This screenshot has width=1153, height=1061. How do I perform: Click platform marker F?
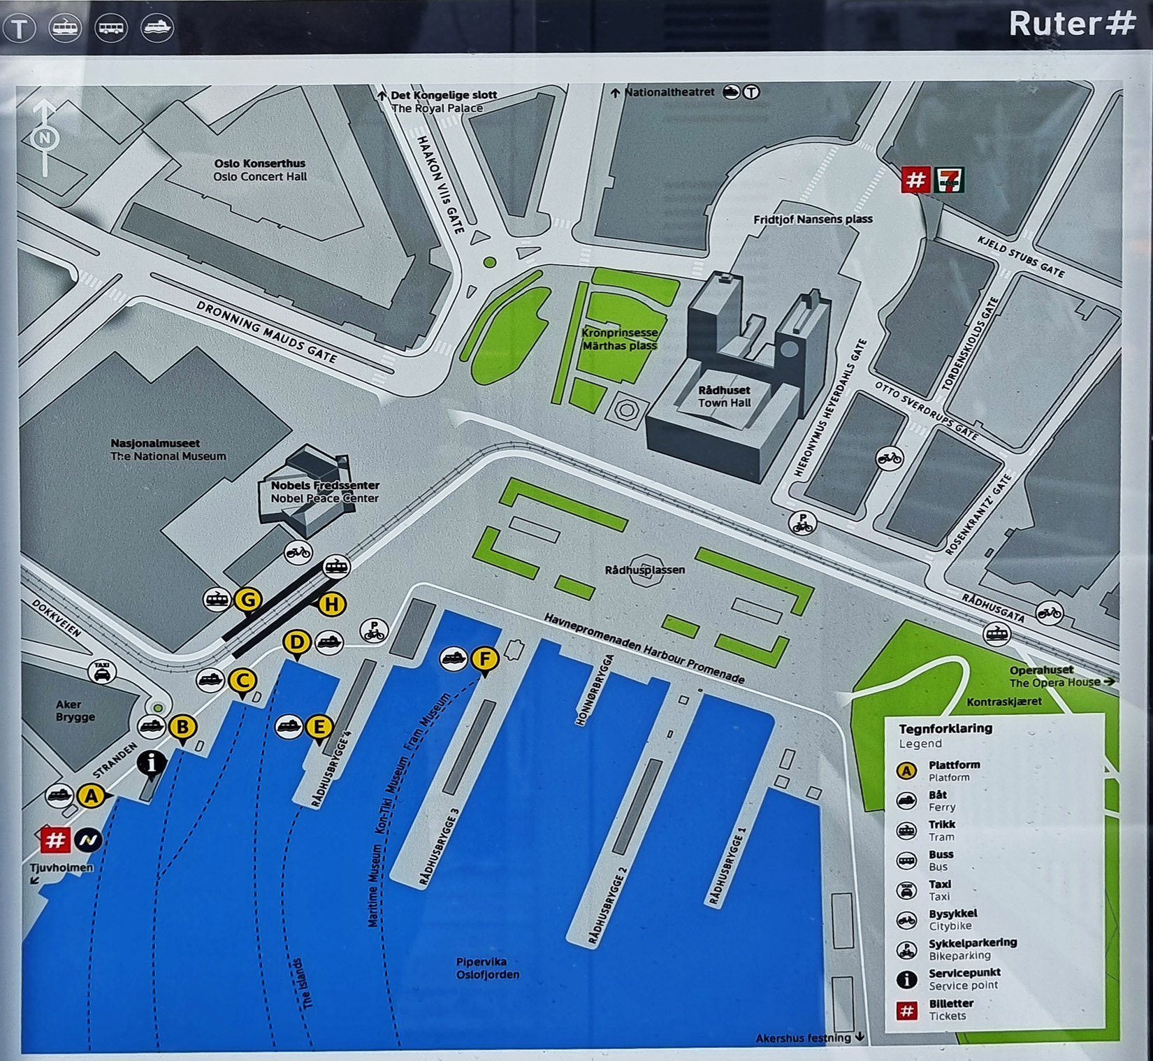484,659
